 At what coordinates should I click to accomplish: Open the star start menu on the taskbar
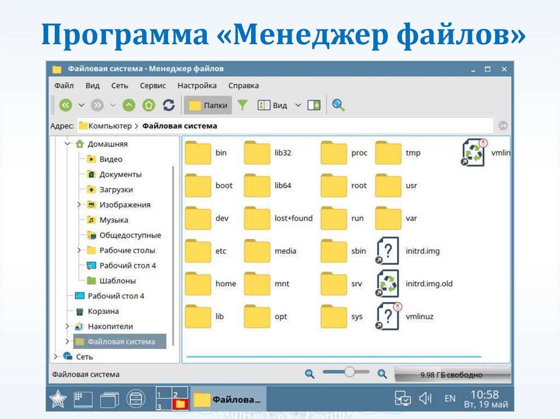(58, 399)
